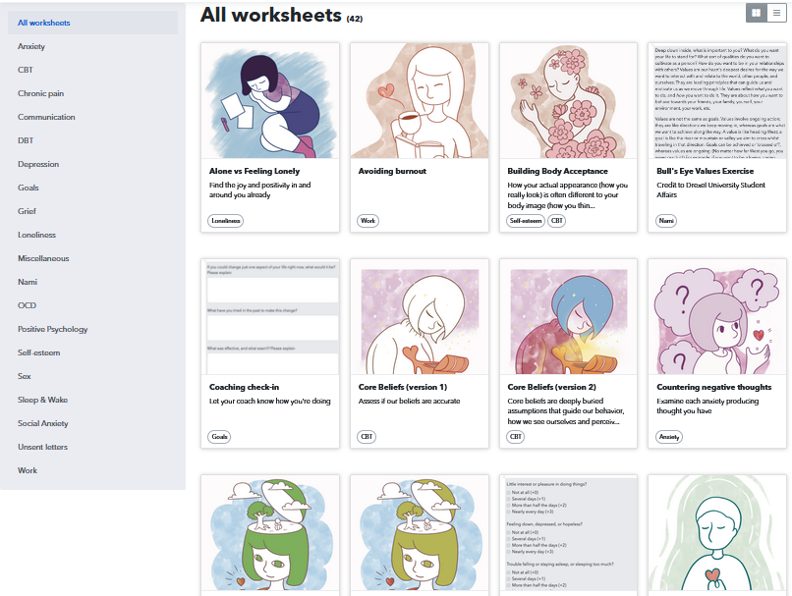Open the Sleep & Wake category
792x596 pixels.
[42, 400]
